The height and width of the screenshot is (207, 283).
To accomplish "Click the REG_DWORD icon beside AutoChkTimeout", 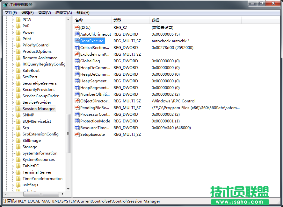I will pos(77,34).
